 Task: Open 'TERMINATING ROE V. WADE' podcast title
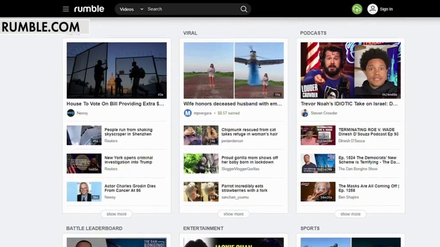pyautogui.click(x=368, y=132)
